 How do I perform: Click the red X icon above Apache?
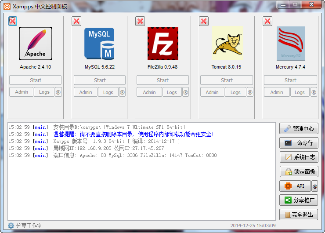pyautogui.click(x=13, y=21)
